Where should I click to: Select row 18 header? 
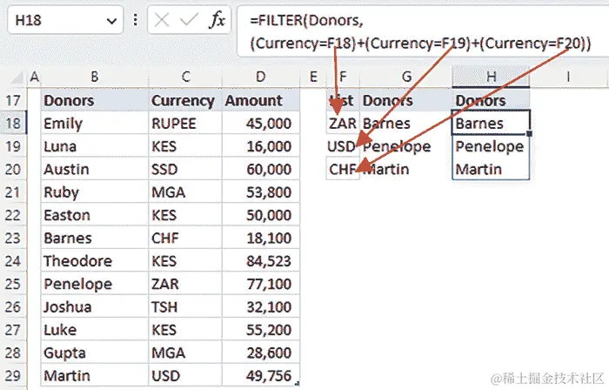click(13, 124)
